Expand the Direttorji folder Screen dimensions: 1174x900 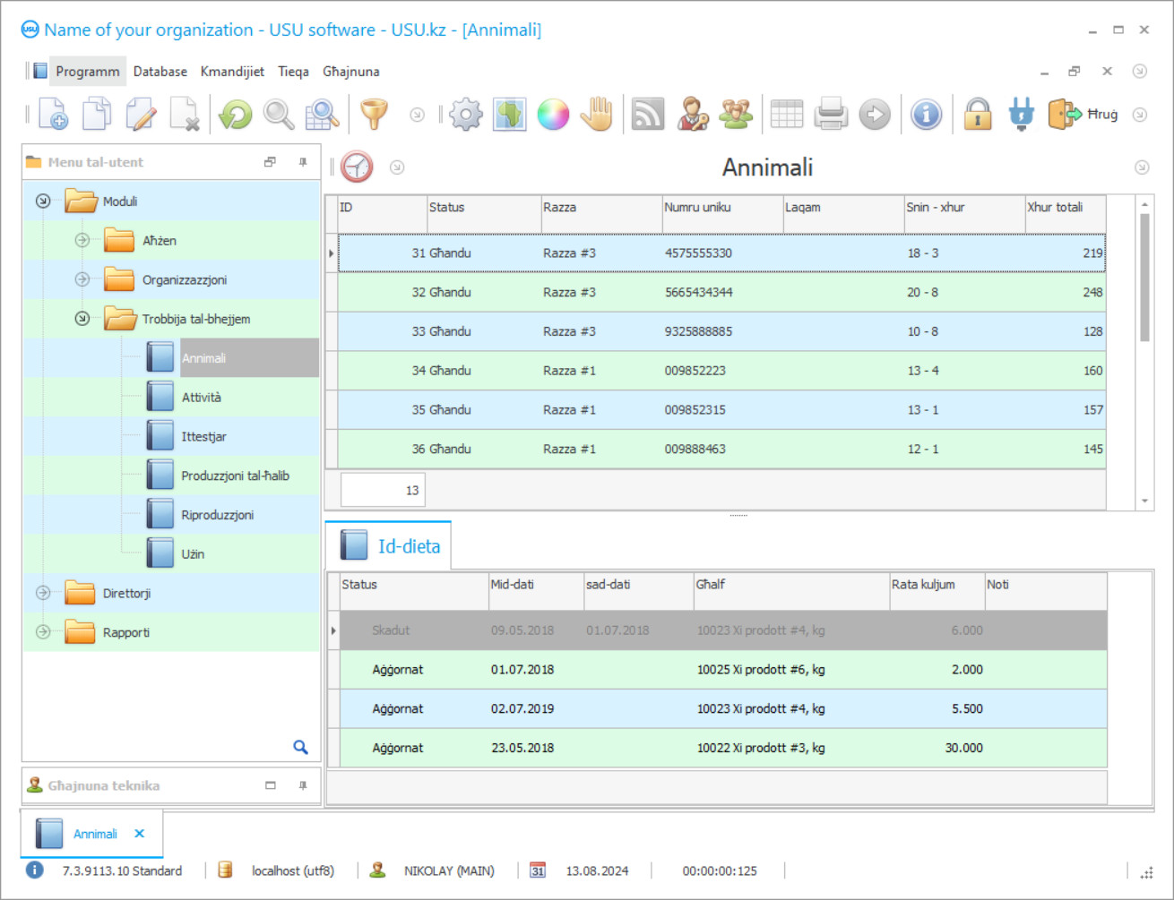[x=43, y=593]
